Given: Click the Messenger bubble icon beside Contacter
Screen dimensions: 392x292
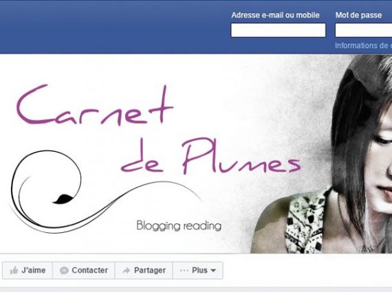Looking at the screenshot, I should pyautogui.click(x=64, y=271).
